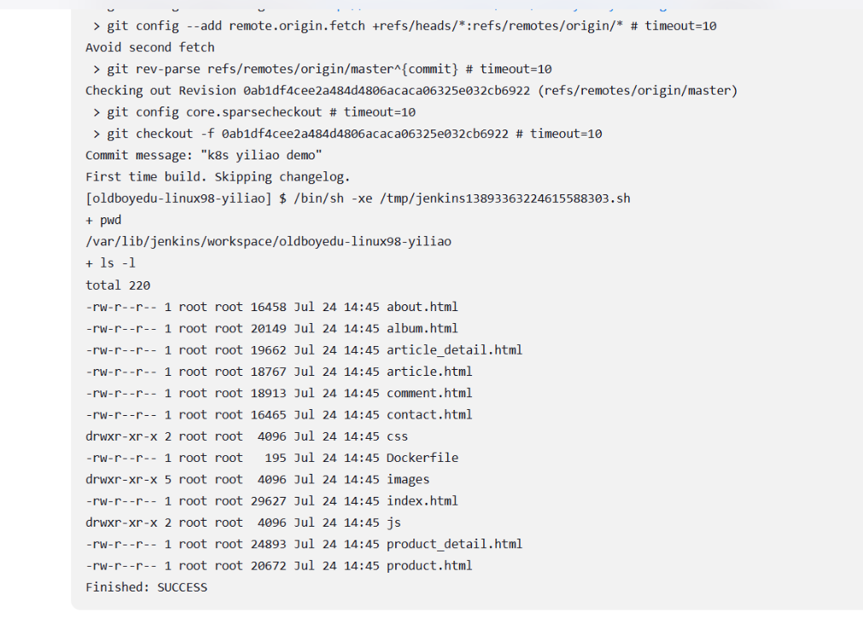Click the js directory name
The width and height of the screenshot is (863, 623).
pos(394,522)
